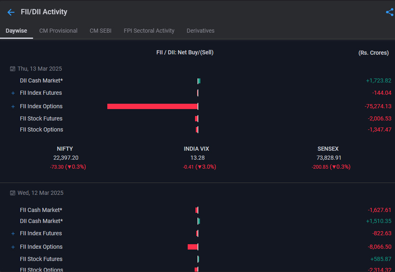Click the value -1,347.47

(x=379, y=129)
